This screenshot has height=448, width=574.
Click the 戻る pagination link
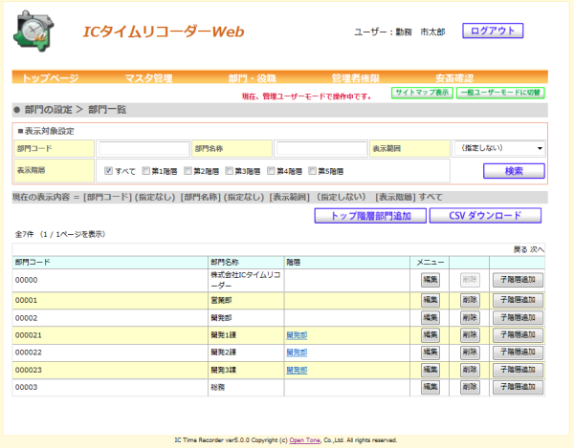(520, 249)
